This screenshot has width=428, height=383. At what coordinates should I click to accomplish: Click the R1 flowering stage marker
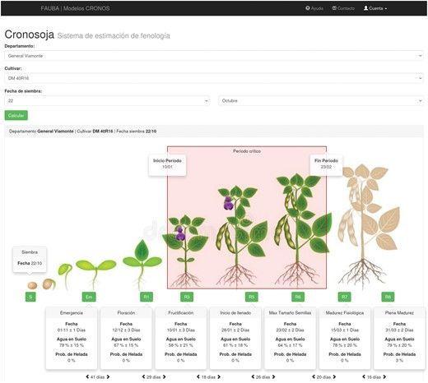147,297
